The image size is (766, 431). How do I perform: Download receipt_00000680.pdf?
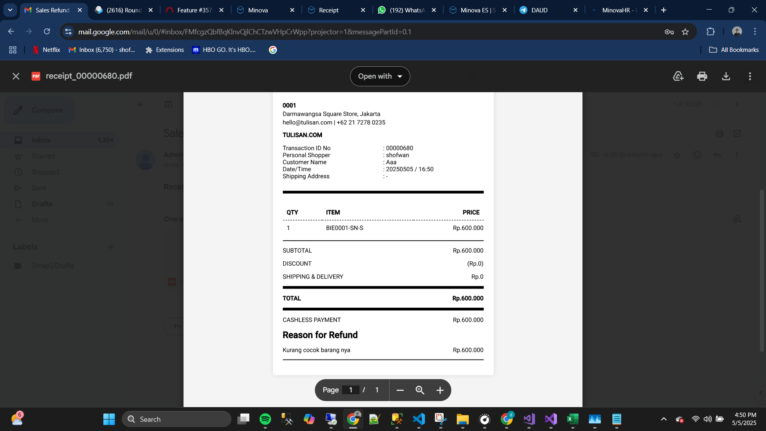[x=726, y=76]
